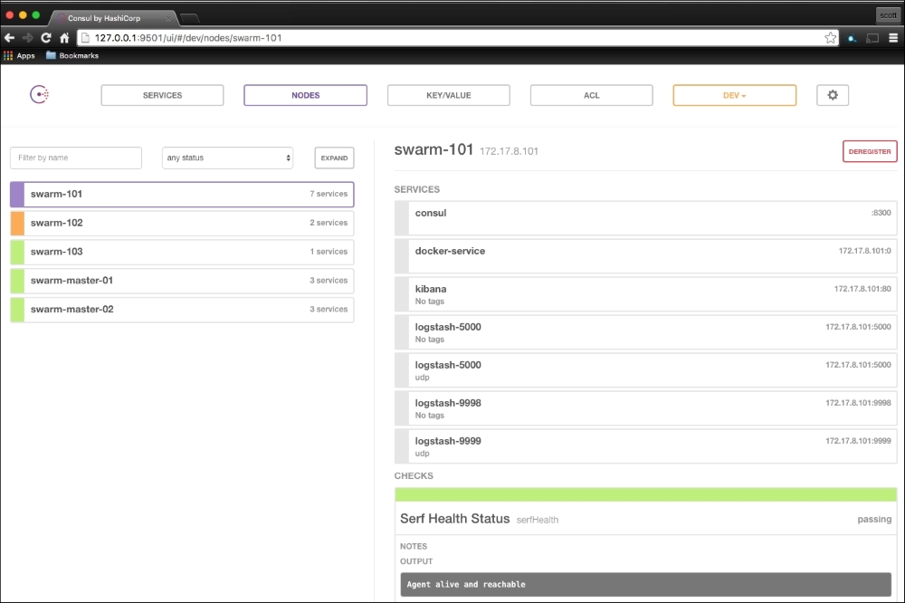Click the Consul logo icon
This screenshot has width=905, height=603.
click(x=39, y=95)
